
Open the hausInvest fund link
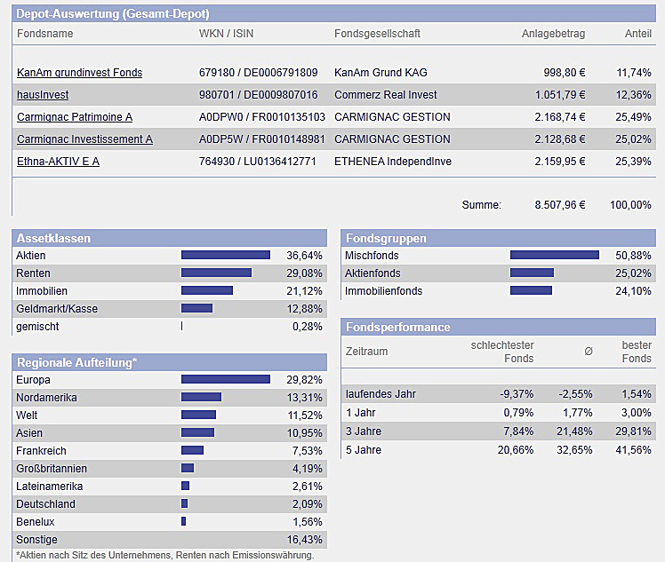pos(43,95)
